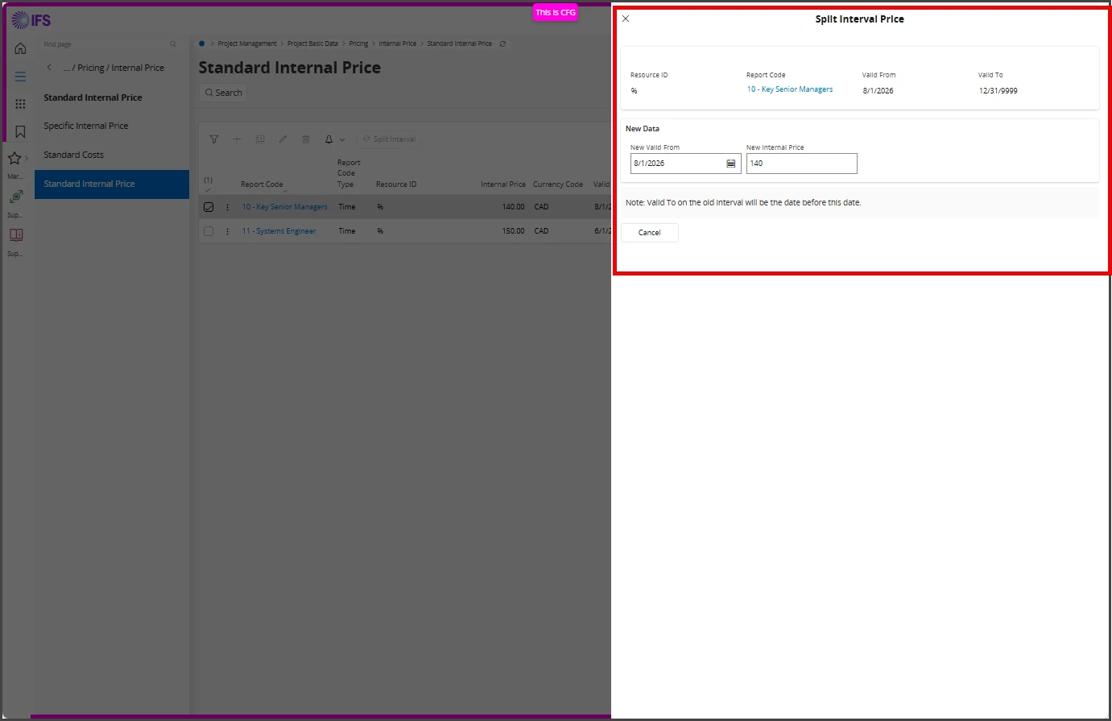Click the IFS logo
Viewport: 1112px width, 721px height.
[x=31, y=20]
